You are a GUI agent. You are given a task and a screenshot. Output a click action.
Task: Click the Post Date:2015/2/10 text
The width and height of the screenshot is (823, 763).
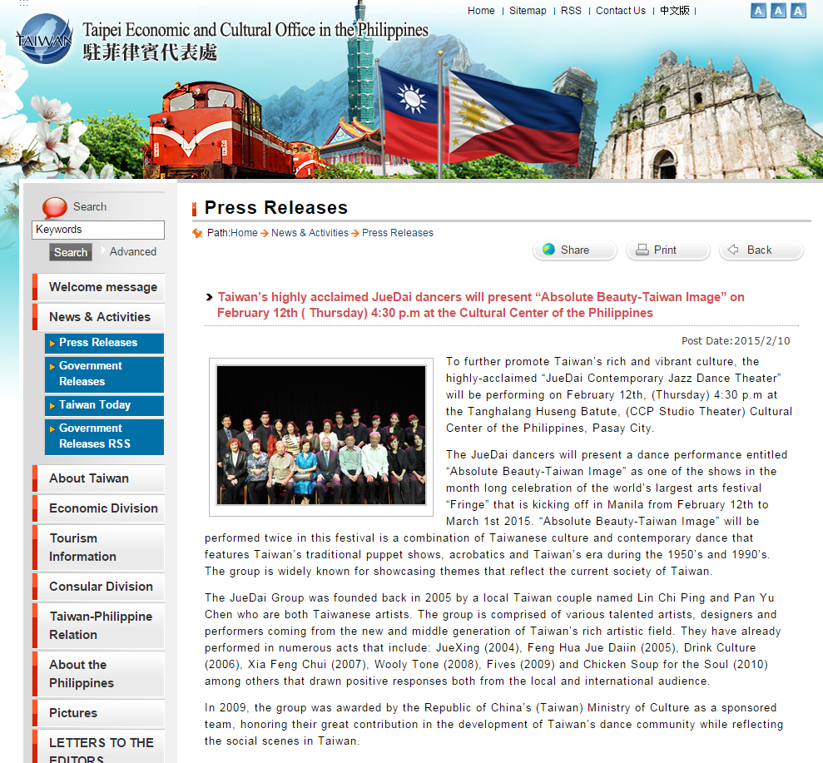[736, 341]
